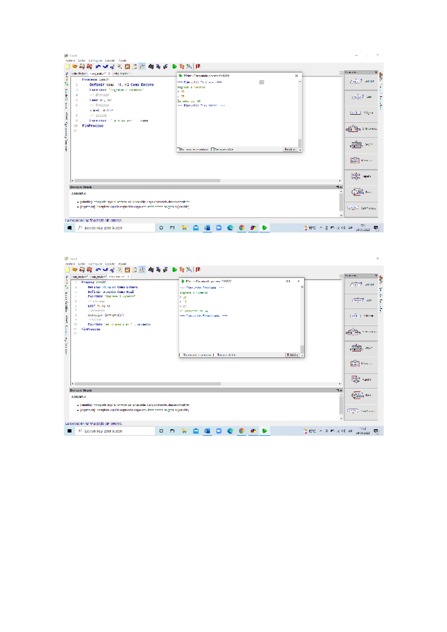Show hidden tray icons in upper taskbar
This screenshot has width=447, height=632.
tap(321, 228)
